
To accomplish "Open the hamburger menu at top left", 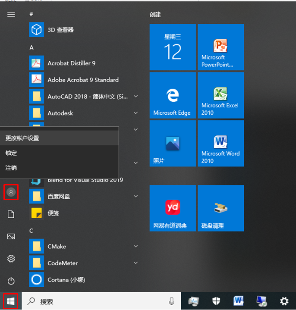I will coord(11,14).
